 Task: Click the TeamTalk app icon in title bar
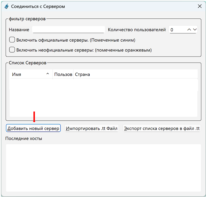(x=6, y=6)
